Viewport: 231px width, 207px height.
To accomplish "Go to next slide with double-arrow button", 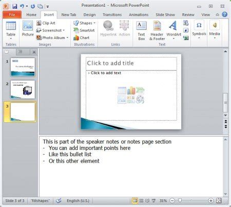I will pos(225,126).
